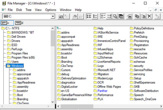This screenshot has height=110, width=163.
Task: Restore the inner child window
Action: 156,10
